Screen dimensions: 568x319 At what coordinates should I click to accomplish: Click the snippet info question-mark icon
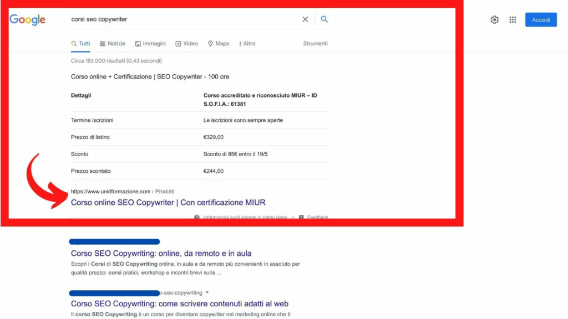click(x=197, y=217)
